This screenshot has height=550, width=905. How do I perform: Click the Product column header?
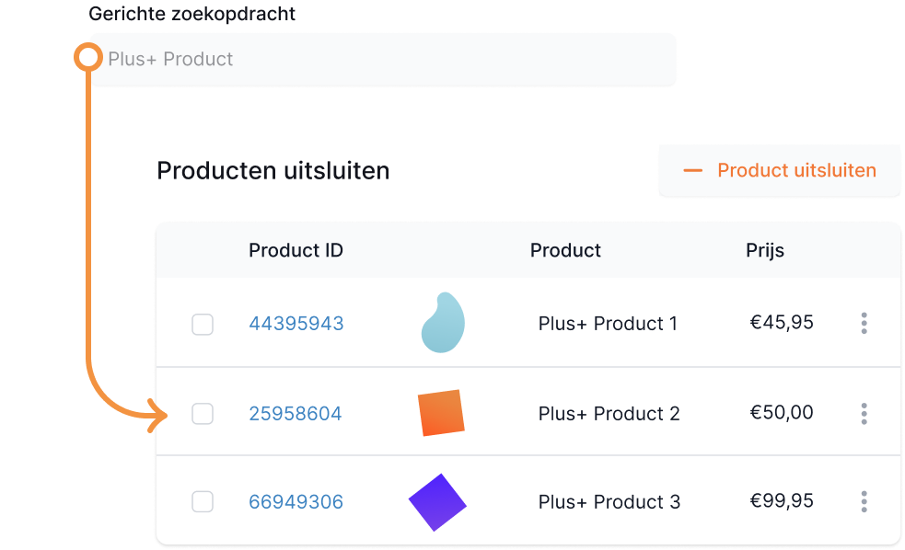565,250
